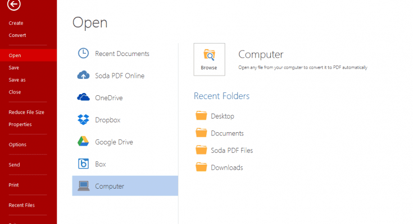This screenshot has width=413, height=224.
Task: Select the Box source label
Action: tap(101, 164)
